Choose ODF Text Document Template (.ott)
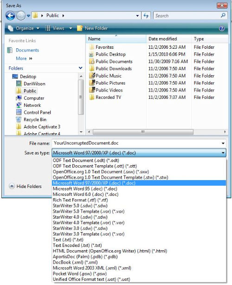 (x=139, y=166)
